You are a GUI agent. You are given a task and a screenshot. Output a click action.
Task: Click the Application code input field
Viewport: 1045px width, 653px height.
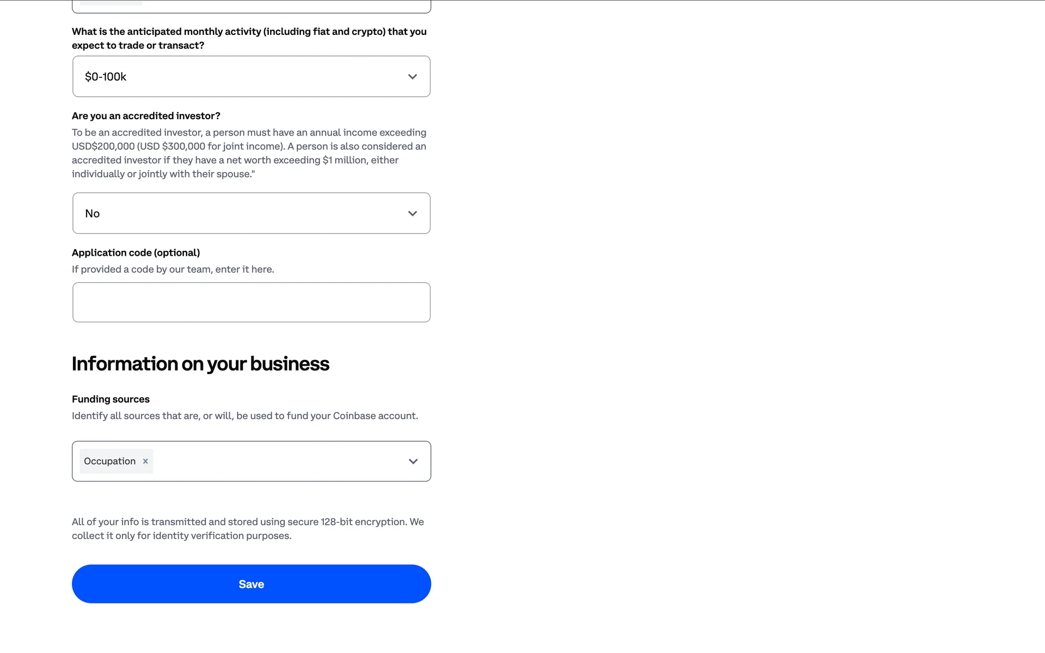(x=251, y=303)
